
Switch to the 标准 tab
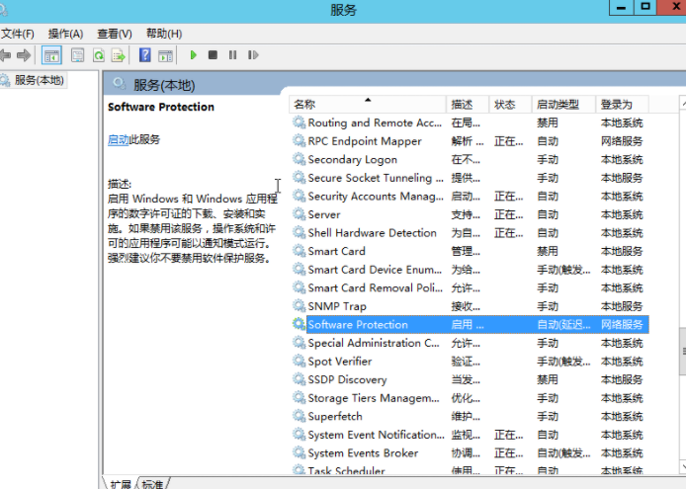(x=152, y=484)
